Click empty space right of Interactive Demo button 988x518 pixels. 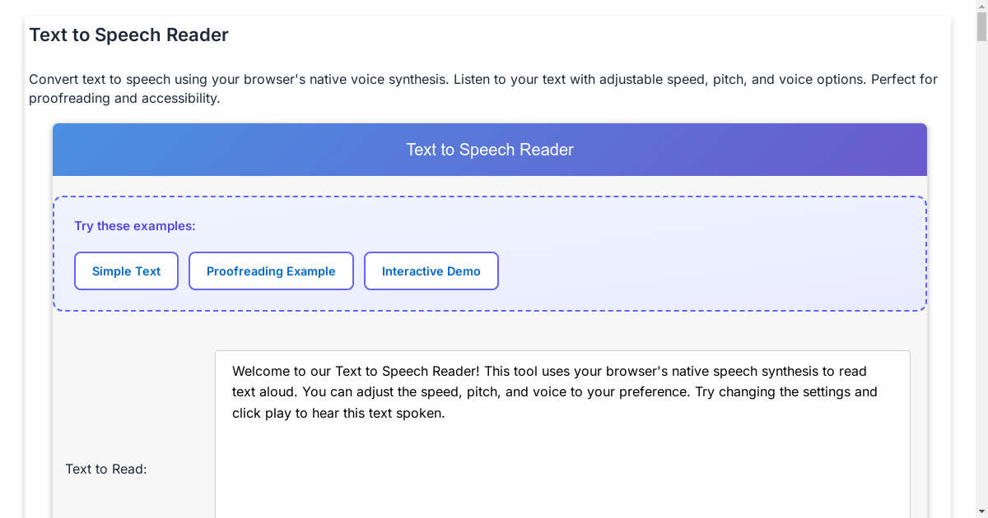[x=700, y=271]
